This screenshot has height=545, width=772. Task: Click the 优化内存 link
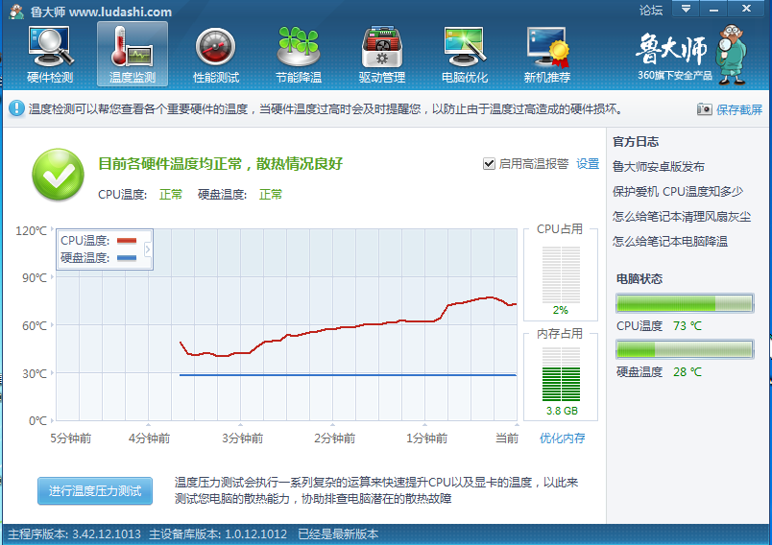click(x=562, y=438)
